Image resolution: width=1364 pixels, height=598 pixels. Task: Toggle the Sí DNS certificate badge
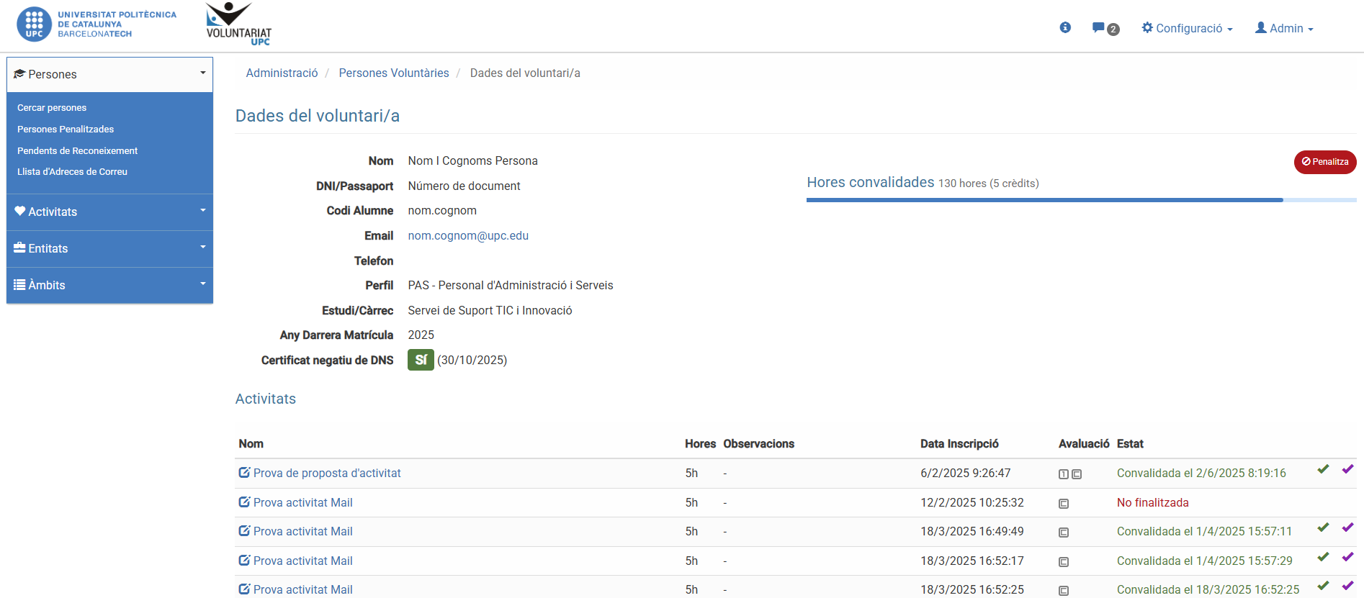(x=421, y=360)
